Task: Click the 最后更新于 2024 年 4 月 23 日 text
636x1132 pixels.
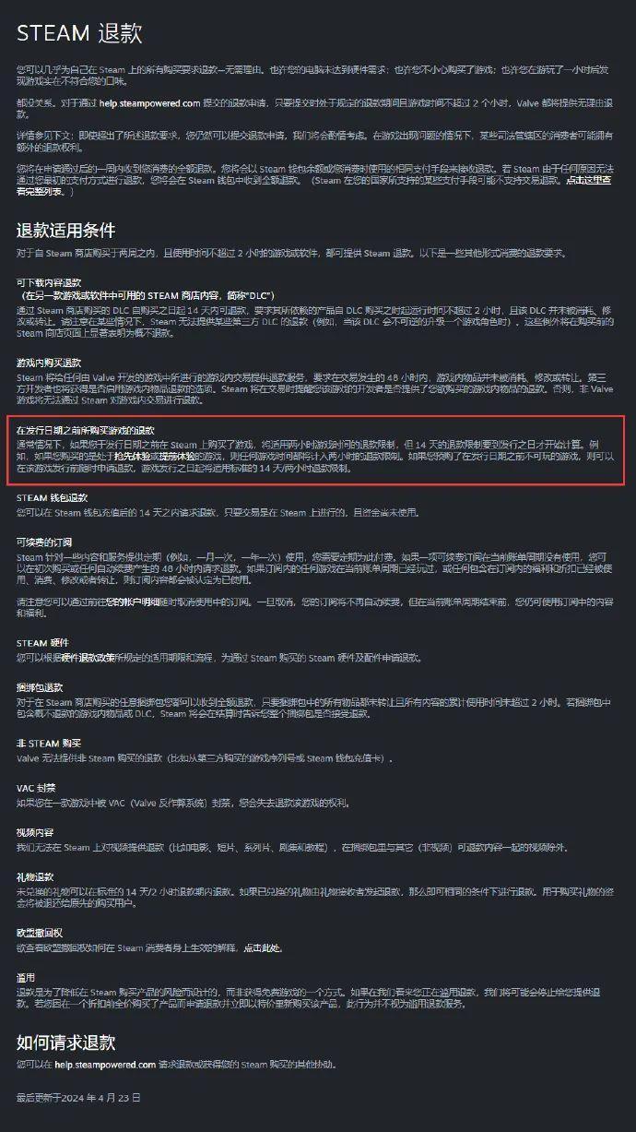Action: tap(78, 1098)
